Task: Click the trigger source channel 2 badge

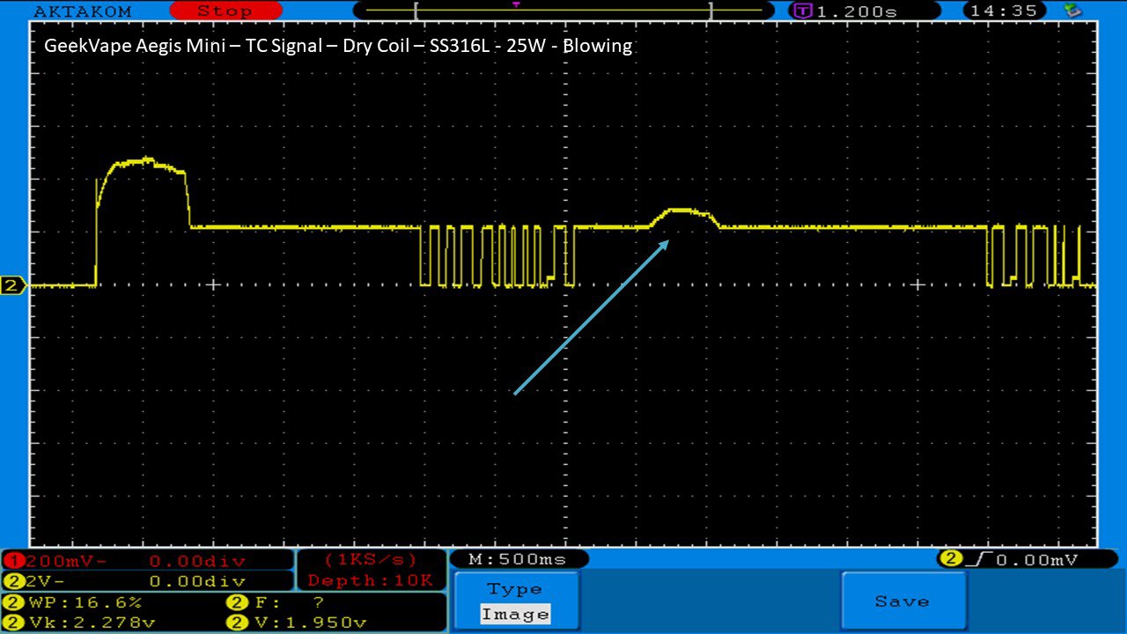Action: click(951, 559)
